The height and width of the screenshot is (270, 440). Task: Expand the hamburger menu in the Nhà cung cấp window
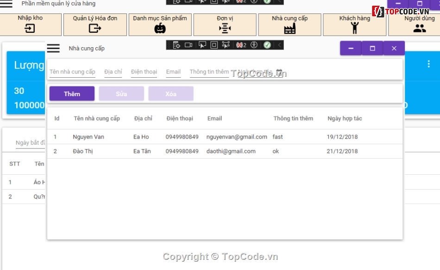pyautogui.click(x=53, y=48)
